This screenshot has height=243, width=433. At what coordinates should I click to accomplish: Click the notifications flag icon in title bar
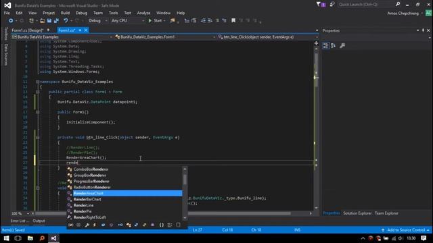tap(321, 5)
